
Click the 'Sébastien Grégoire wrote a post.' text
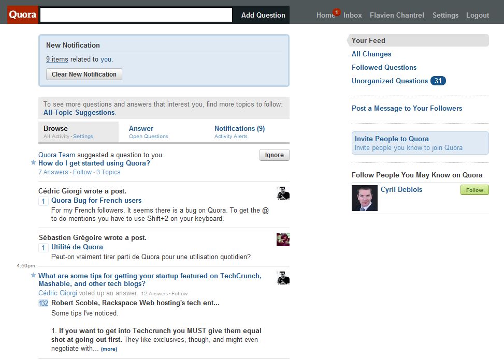click(93, 238)
